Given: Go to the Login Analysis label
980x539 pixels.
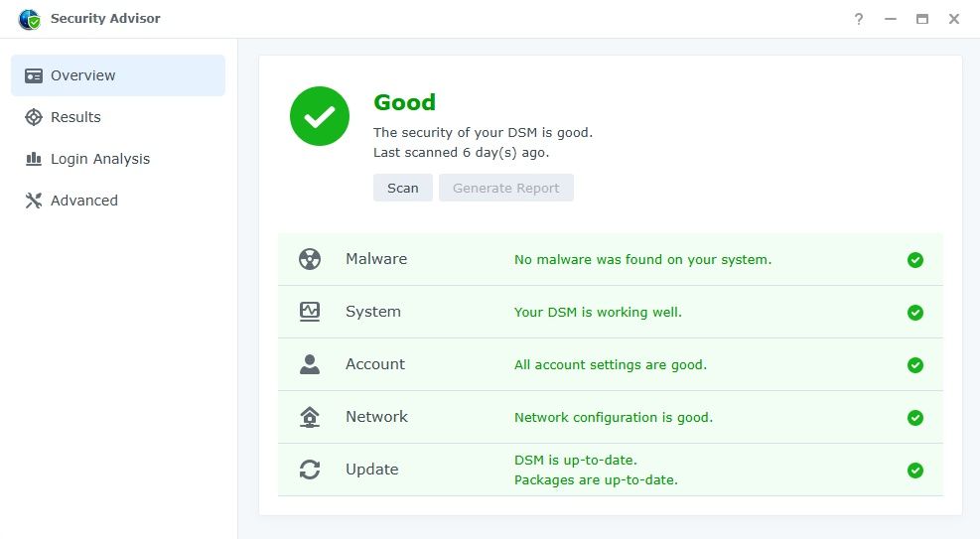Looking at the screenshot, I should click(100, 159).
